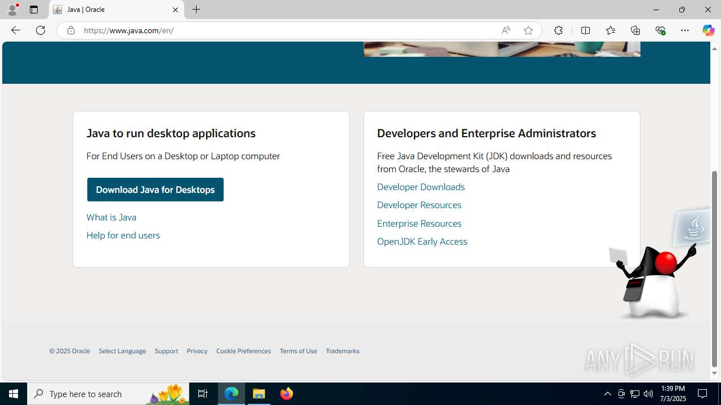Click the © 2025 Oracle text
This screenshot has height=405, width=721.
click(69, 351)
